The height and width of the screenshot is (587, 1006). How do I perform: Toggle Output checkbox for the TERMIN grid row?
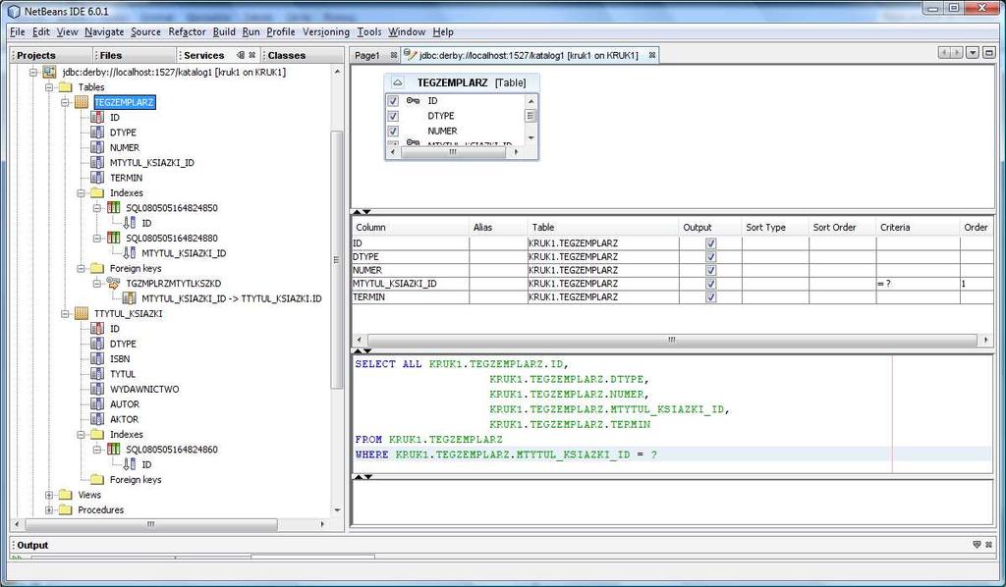tap(710, 297)
